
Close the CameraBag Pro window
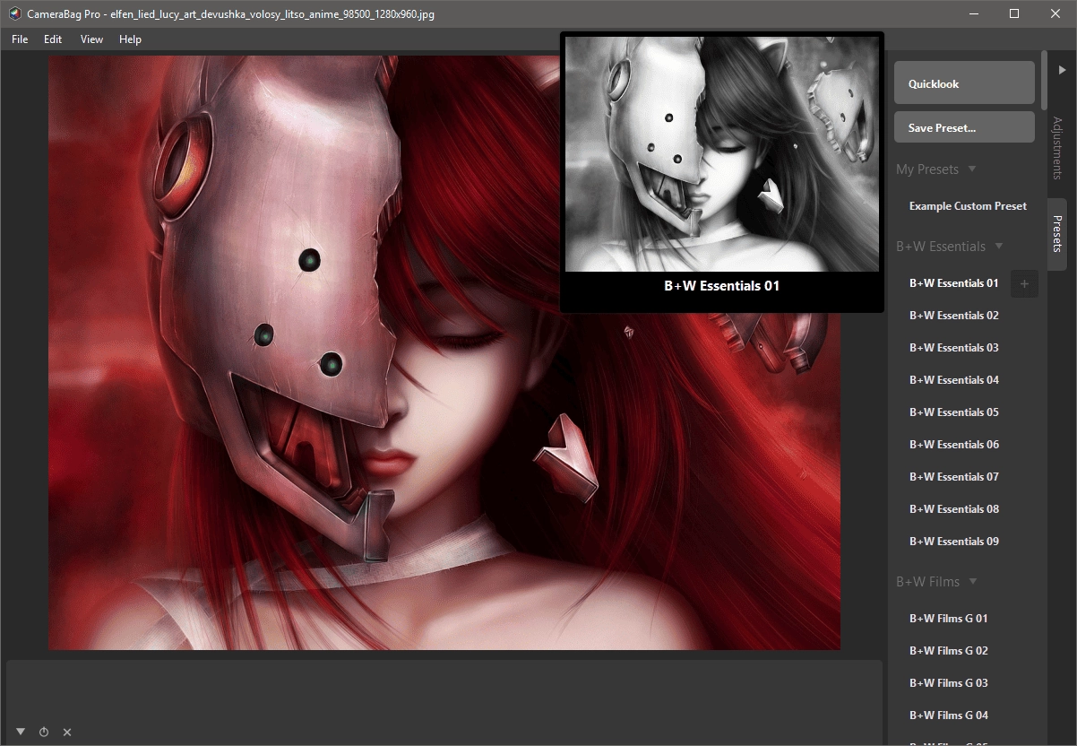(x=1055, y=13)
